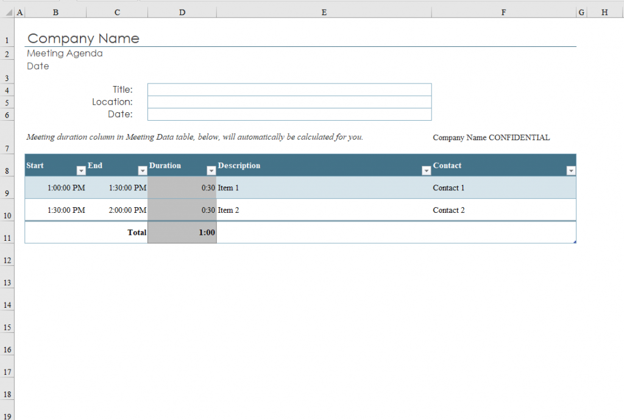The height and width of the screenshot is (420, 624).
Task: Click the Company Name CONFIDENTIAL cell
Action: click(x=491, y=137)
